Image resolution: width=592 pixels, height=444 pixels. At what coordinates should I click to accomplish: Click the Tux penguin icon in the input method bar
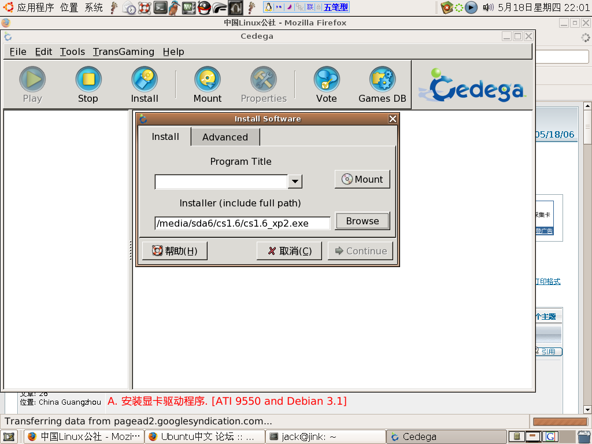[x=268, y=7]
